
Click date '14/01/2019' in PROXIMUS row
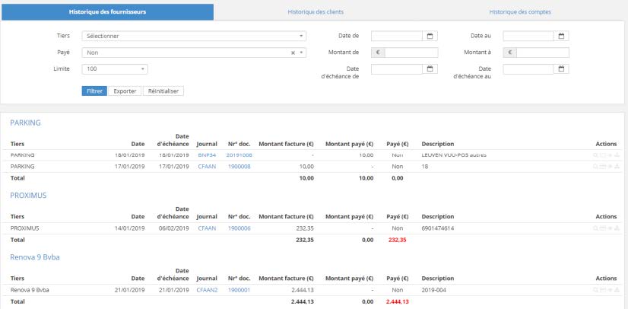pos(130,228)
